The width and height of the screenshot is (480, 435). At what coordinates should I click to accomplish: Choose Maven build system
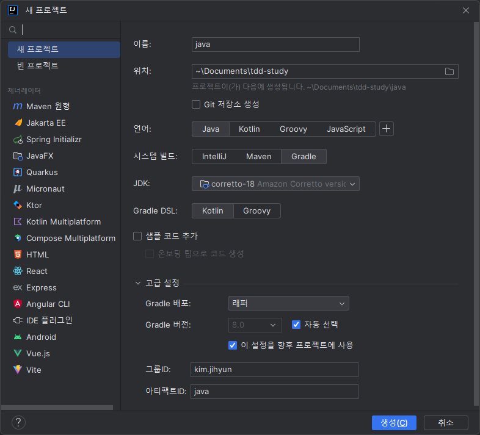[x=259, y=157]
